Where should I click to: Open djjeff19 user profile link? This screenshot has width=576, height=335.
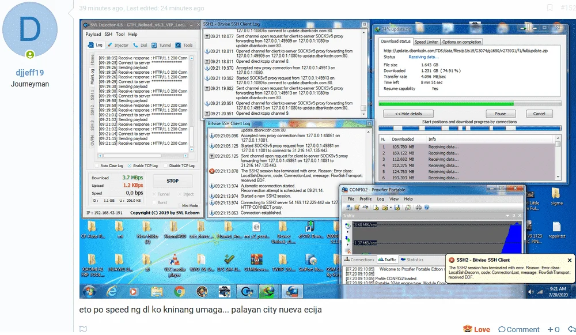coord(30,73)
